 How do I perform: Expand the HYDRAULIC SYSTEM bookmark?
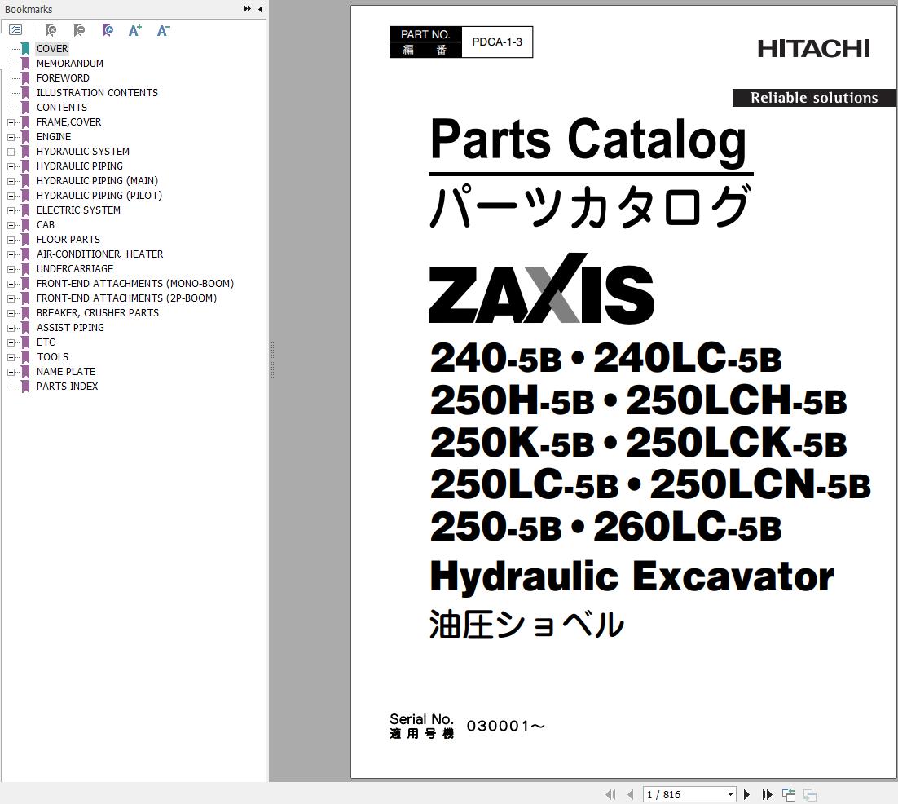coord(11,152)
